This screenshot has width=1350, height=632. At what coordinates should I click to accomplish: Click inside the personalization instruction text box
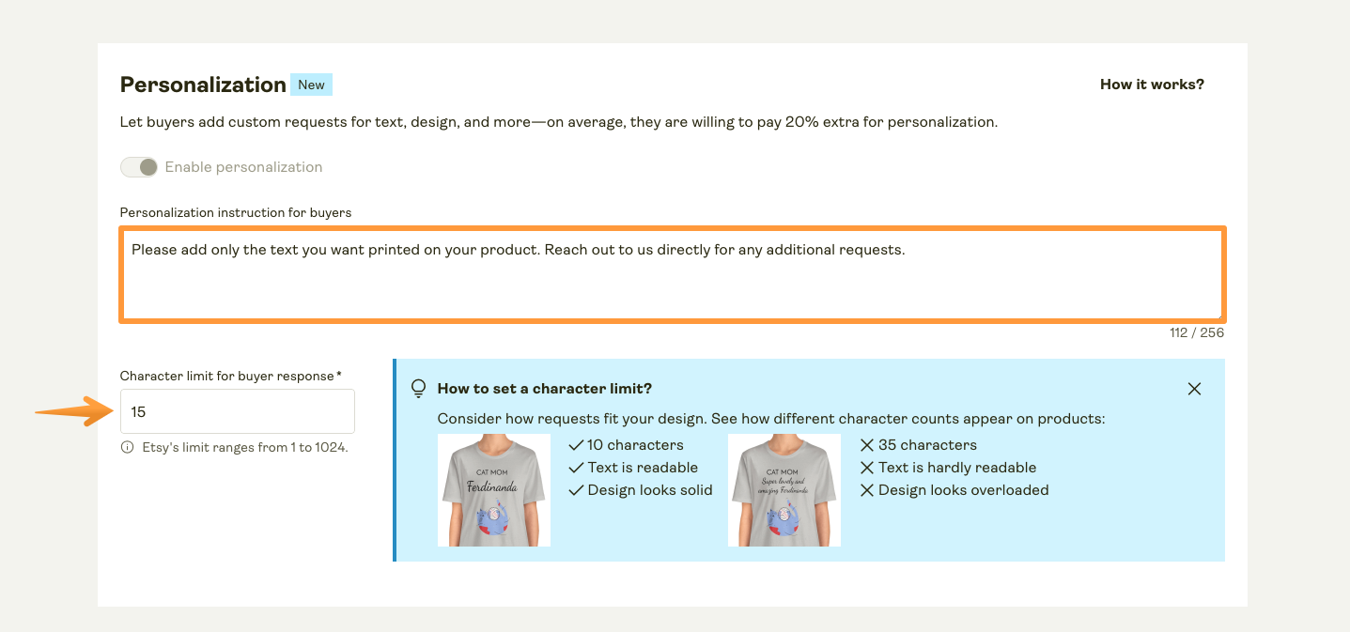pos(672,272)
